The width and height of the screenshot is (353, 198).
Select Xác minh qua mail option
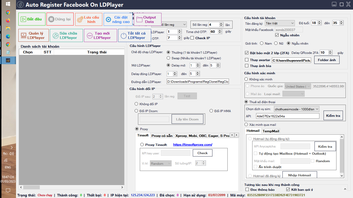[246, 125]
